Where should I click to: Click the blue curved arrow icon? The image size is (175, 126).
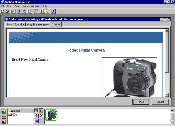[53, 11]
